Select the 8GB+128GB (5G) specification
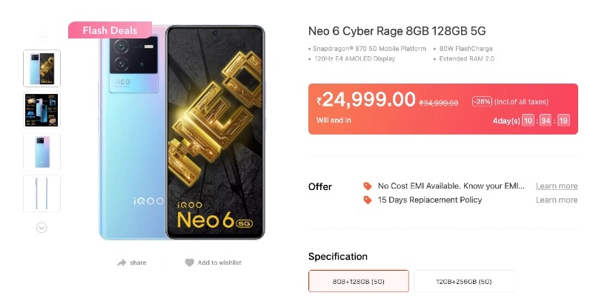Screen dimensions: 593x301 click(x=359, y=281)
